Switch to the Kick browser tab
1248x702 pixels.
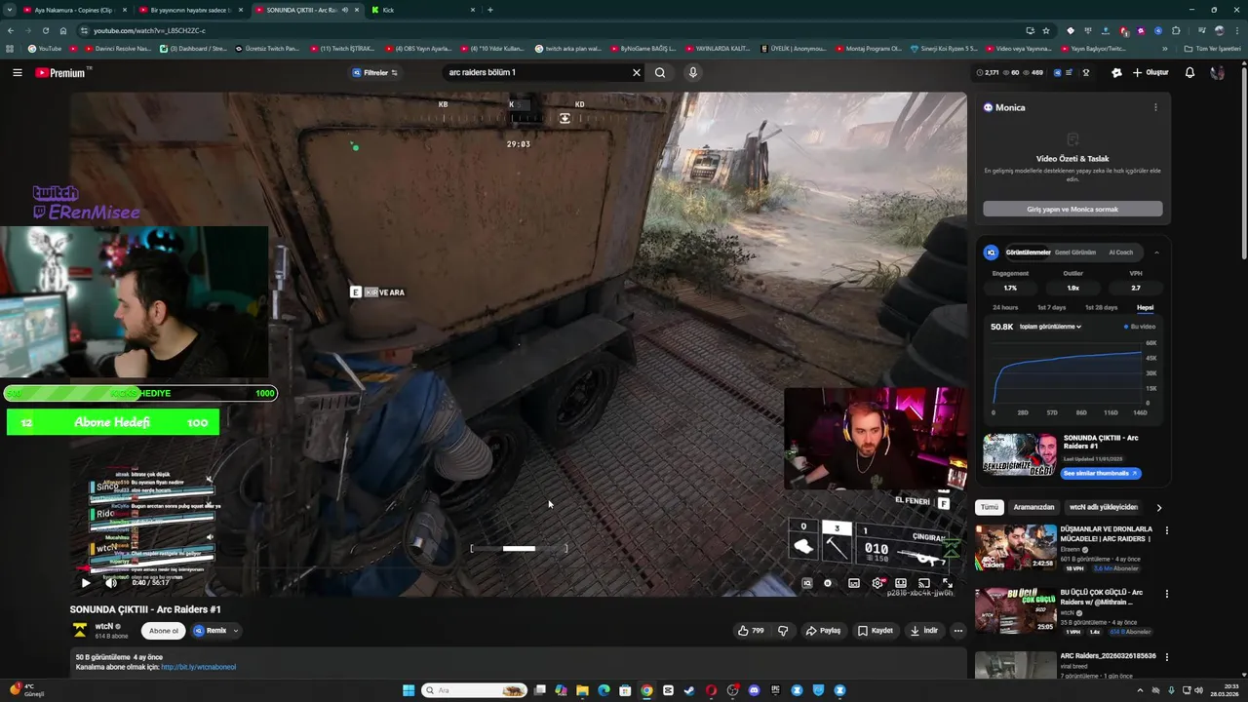tap(424, 10)
